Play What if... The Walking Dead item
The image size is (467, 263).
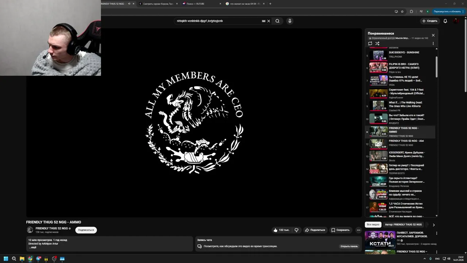click(400, 106)
